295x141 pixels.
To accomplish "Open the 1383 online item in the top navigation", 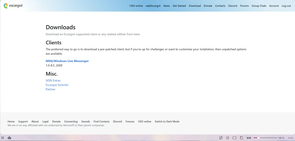I will [x=136, y=6].
